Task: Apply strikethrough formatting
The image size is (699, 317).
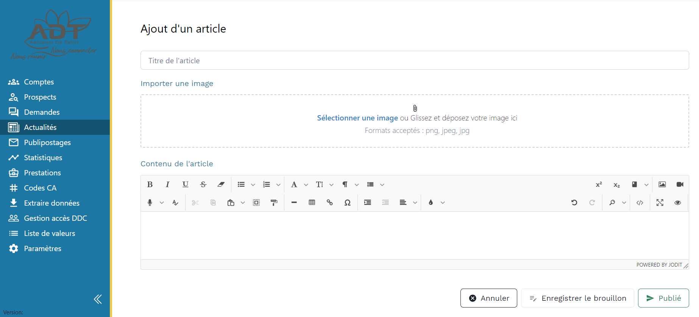Action: click(x=203, y=184)
